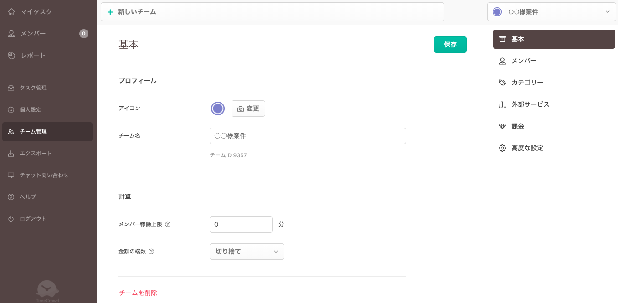Open the 切り捨て rounding dropdown
This screenshot has width=618, height=303.
click(x=247, y=252)
